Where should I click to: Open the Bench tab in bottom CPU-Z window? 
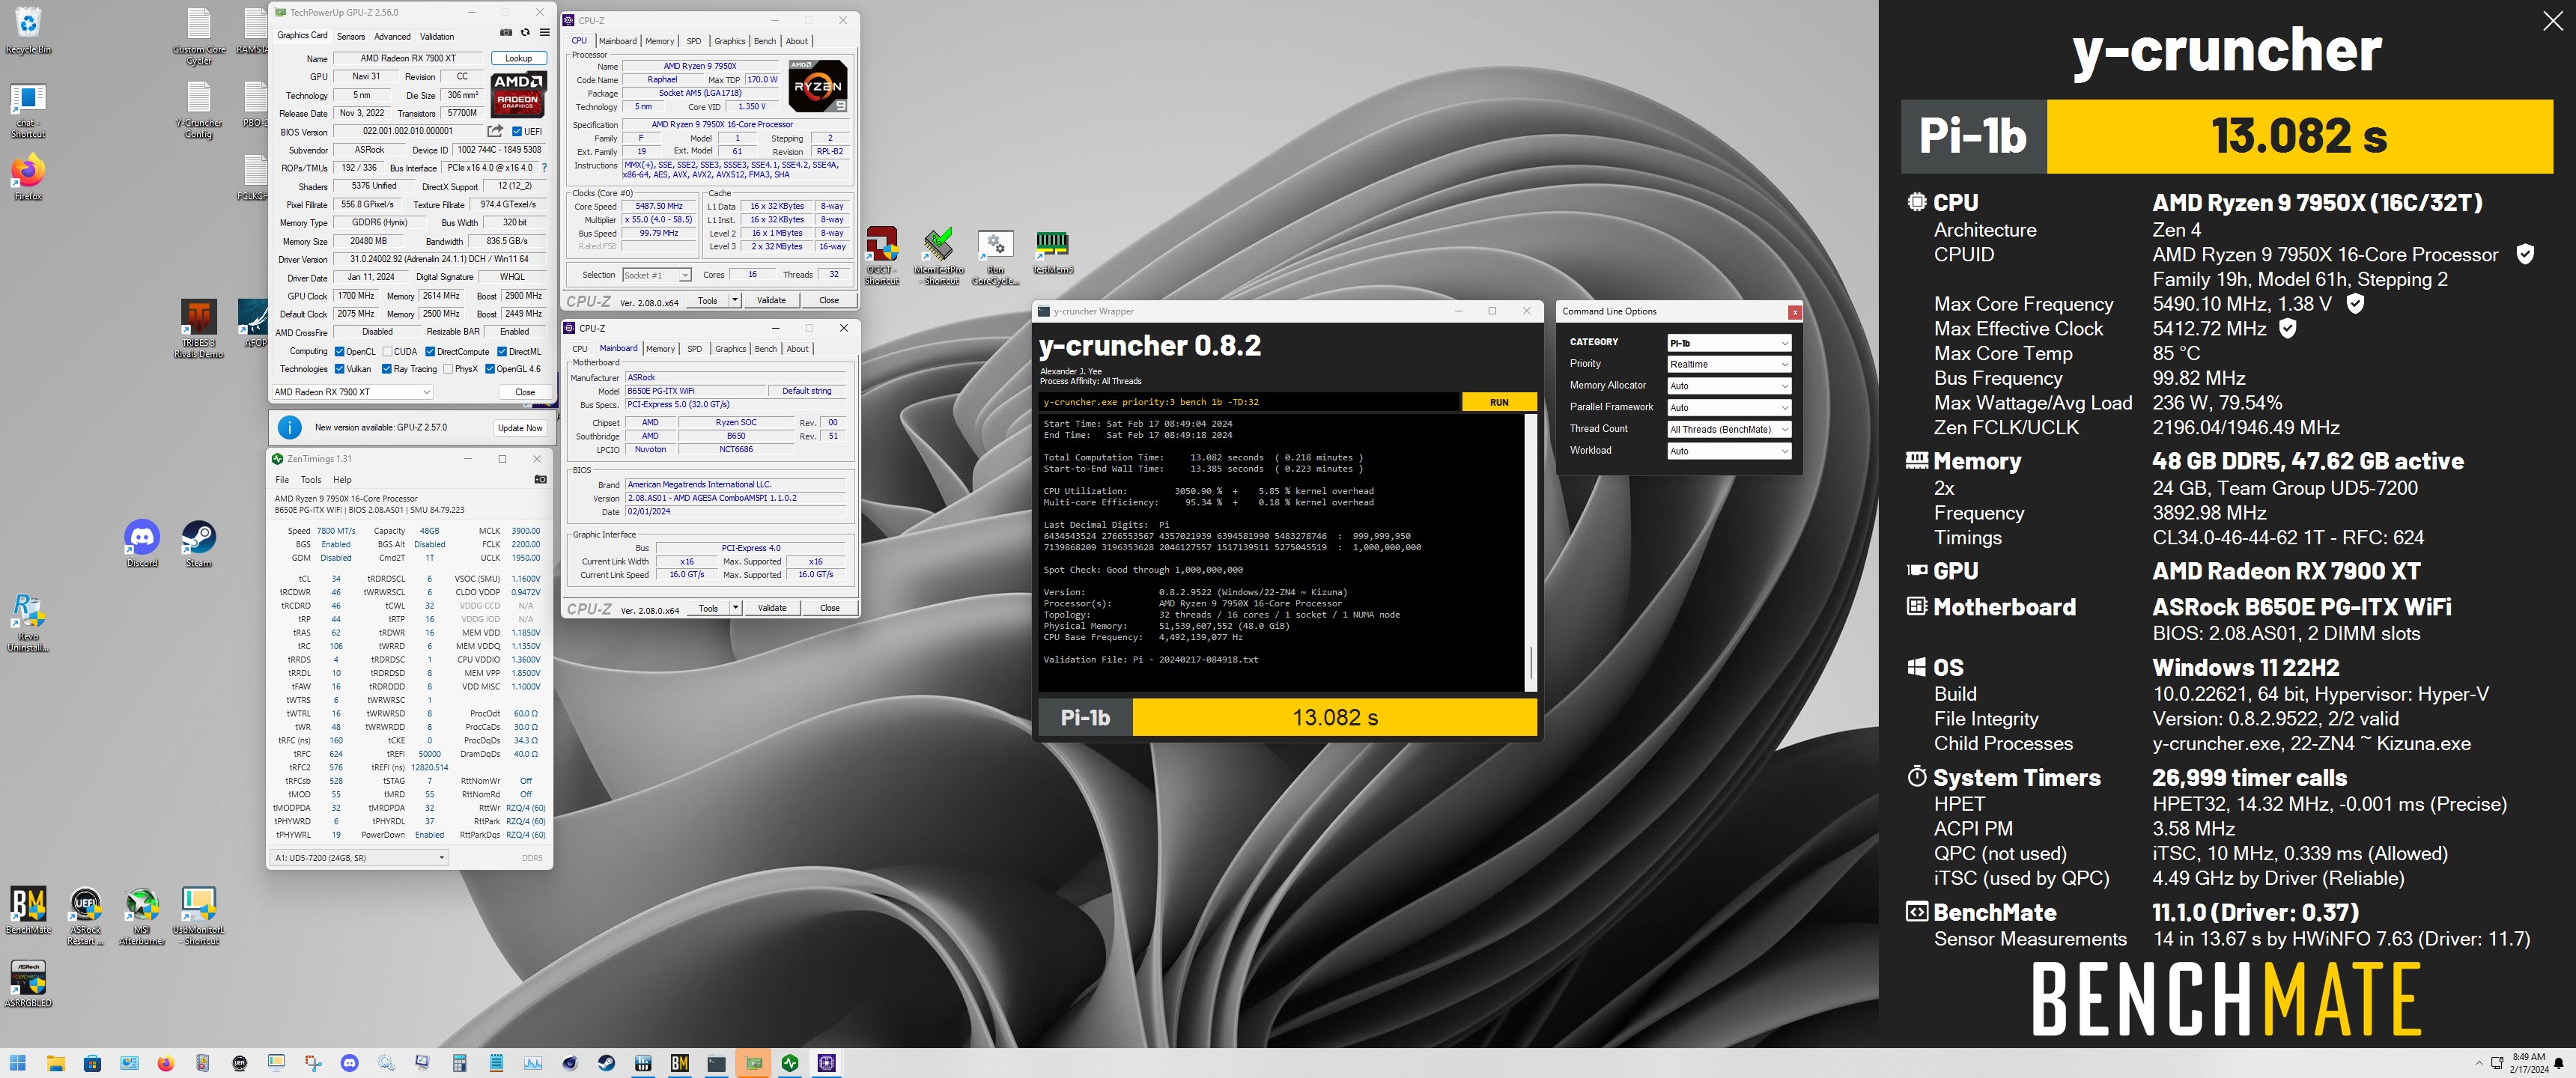pyautogui.click(x=766, y=349)
